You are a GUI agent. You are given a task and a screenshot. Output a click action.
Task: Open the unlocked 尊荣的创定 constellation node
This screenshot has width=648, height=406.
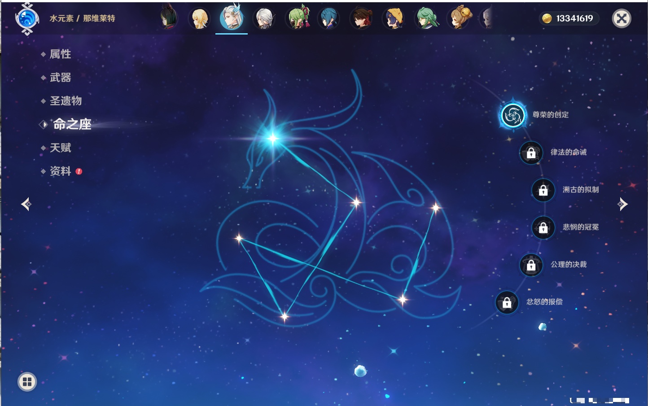(x=512, y=115)
